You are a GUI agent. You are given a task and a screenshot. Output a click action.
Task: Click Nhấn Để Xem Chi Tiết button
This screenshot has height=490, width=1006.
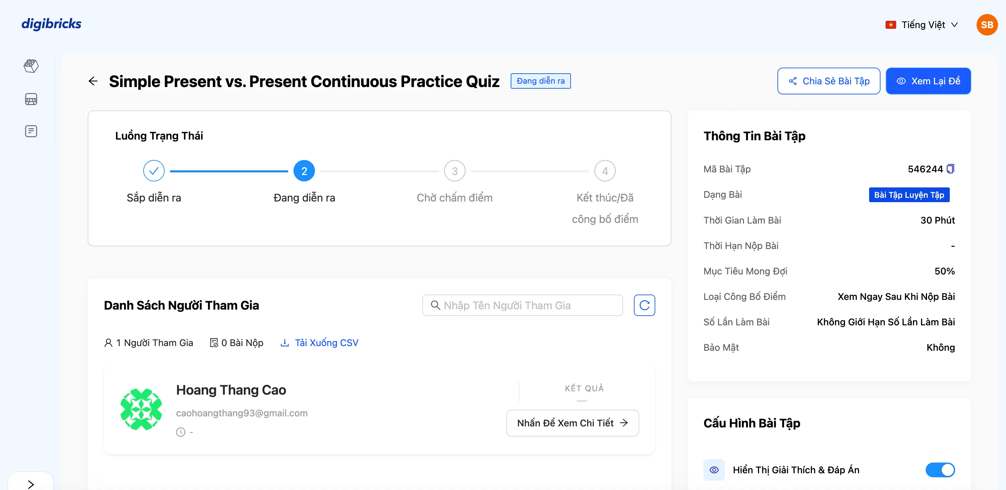[x=572, y=423]
